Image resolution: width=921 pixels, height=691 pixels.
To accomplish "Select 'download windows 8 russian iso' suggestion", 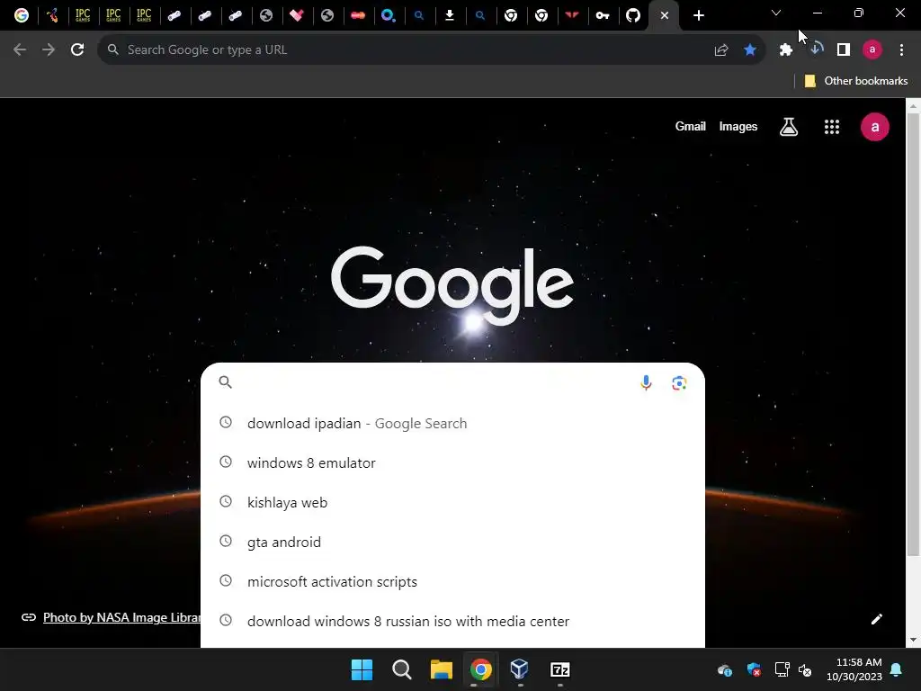I will coord(452,621).
